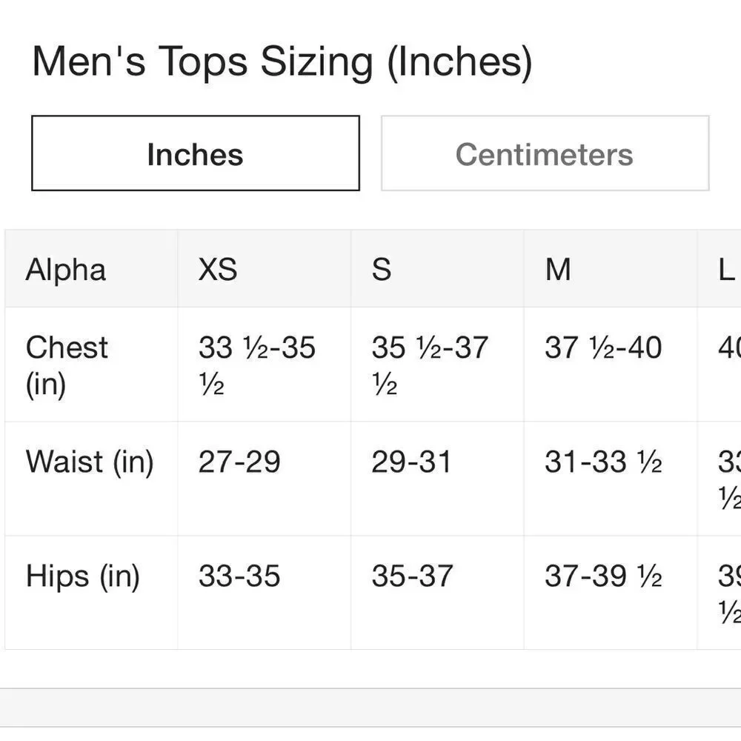Select XS waist value 27-29
This screenshot has width=741, height=741.
click(239, 462)
